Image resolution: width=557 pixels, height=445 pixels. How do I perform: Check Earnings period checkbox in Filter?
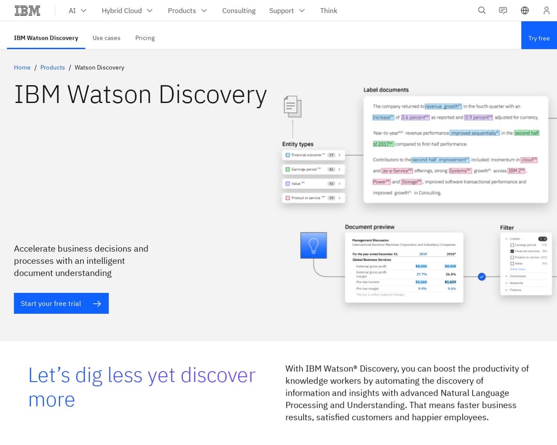(512, 245)
